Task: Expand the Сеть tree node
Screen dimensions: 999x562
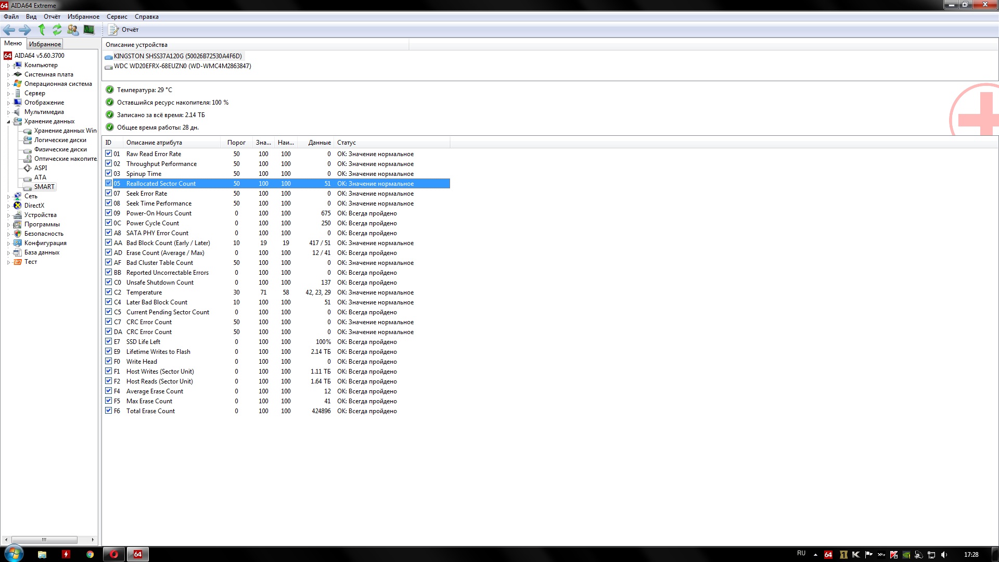Action: (8, 197)
